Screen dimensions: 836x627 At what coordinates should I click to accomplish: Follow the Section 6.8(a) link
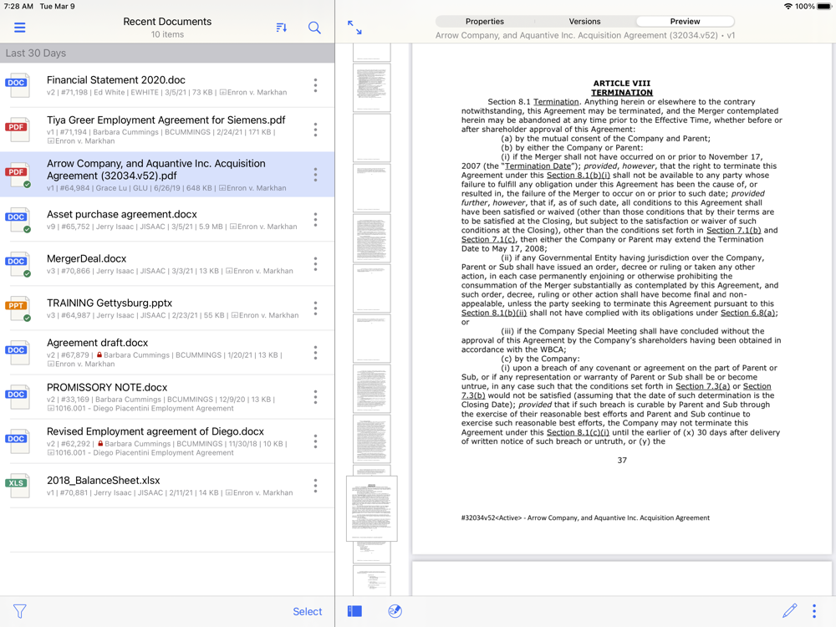(748, 313)
